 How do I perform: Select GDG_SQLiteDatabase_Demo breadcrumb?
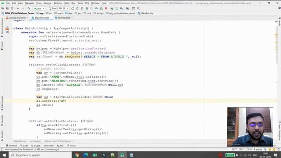point(18,13)
